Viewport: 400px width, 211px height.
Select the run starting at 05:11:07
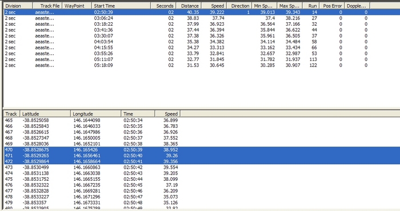click(x=202, y=59)
